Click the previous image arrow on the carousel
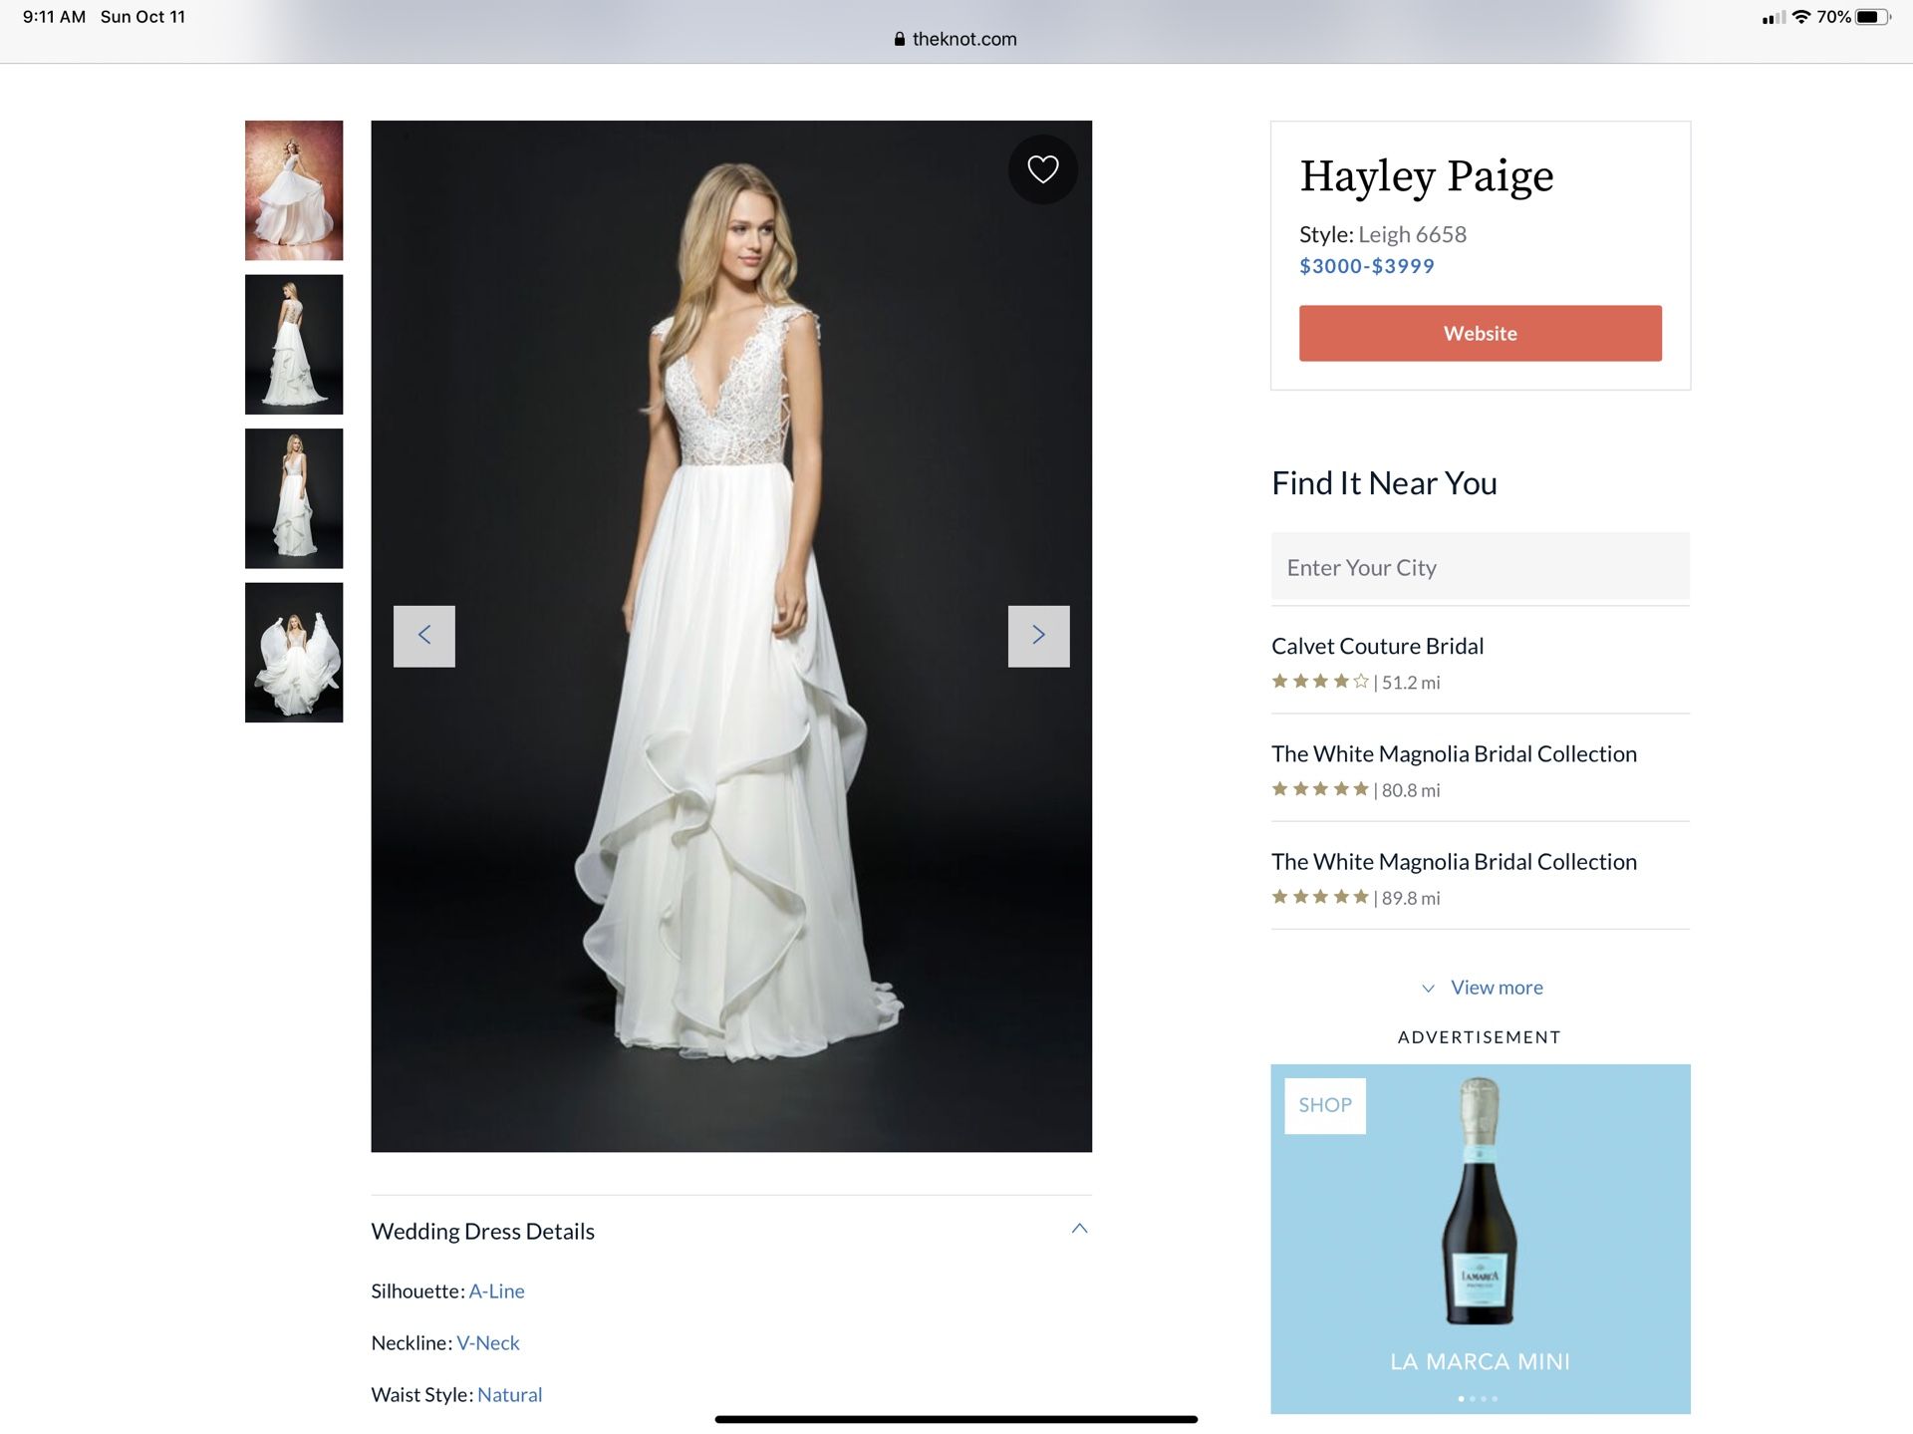 tap(424, 635)
